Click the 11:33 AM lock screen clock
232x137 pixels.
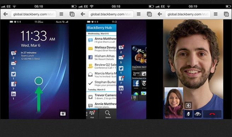38,36
